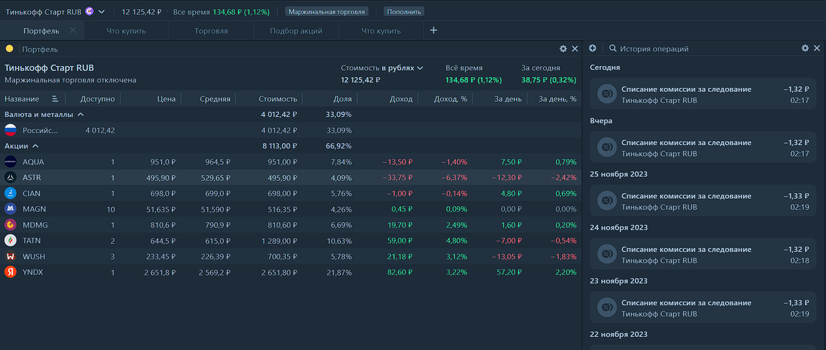Close the Portfolio widget panel
The height and width of the screenshot is (350, 826).
tap(575, 49)
